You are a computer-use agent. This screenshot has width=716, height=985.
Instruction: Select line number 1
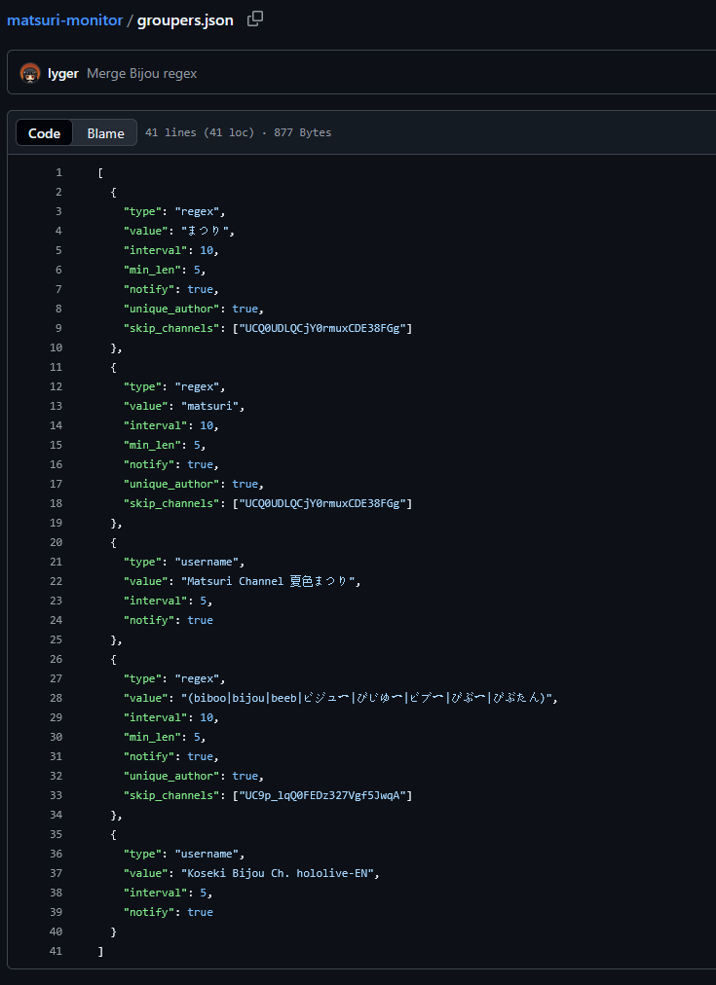(58, 172)
